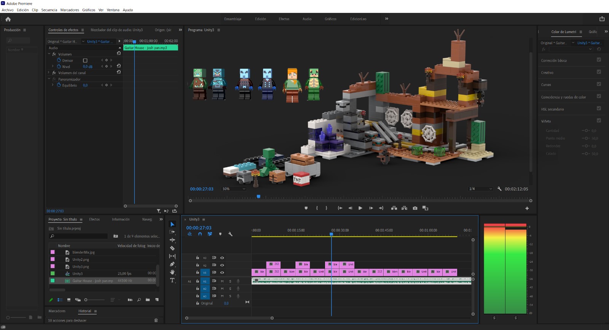
Task: Collapse the Panoramizador effect
Action: pyautogui.click(x=49, y=79)
